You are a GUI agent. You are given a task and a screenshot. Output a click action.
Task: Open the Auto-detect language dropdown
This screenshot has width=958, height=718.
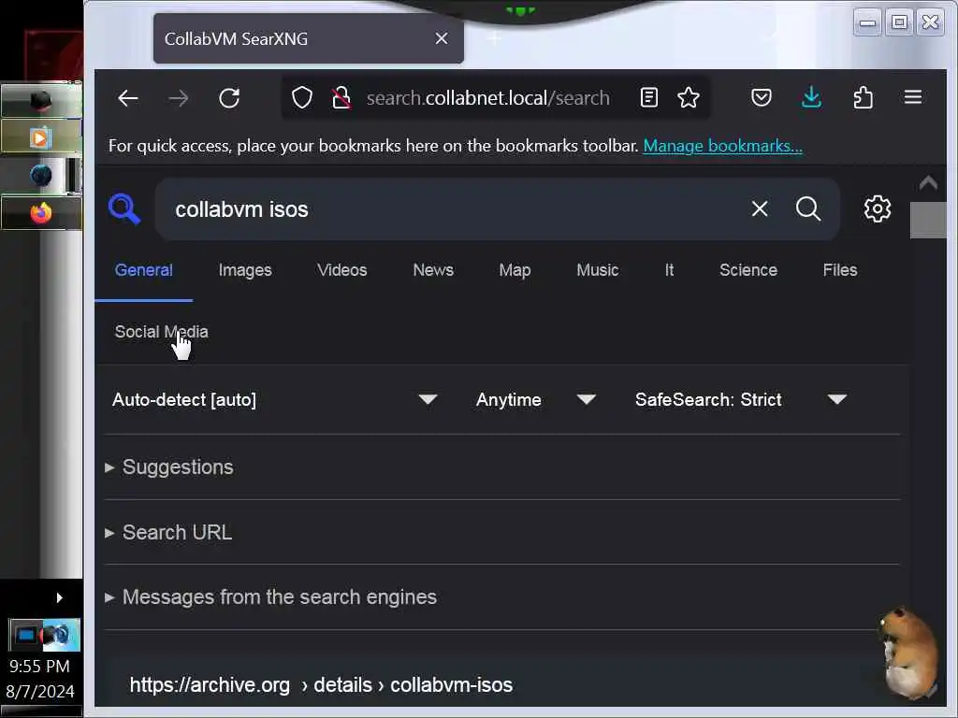(274, 399)
